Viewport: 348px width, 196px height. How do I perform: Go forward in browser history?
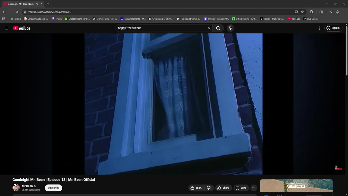pyautogui.click(x=10, y=12)
